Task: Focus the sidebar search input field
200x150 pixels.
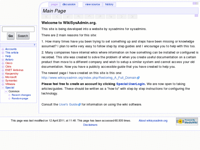Action: click(18, 29)
